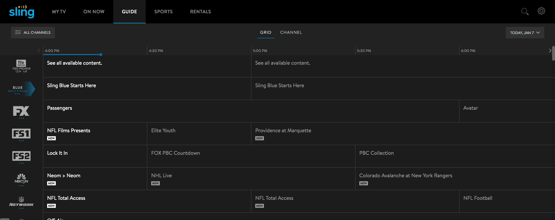Open the All Channels filter
This screenshot has height=220, width=555.
tap(33, 33)
